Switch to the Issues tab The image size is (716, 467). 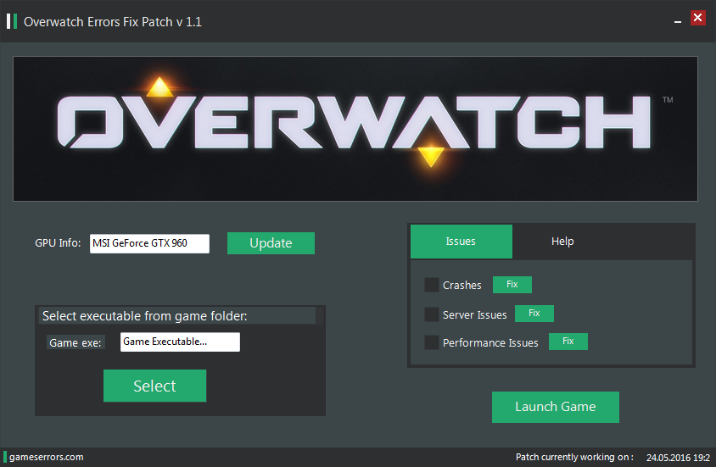461,242
